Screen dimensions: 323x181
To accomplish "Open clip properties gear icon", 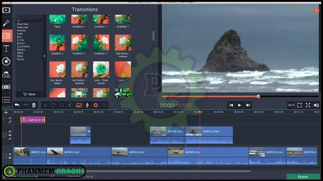I will coord(96,105).
